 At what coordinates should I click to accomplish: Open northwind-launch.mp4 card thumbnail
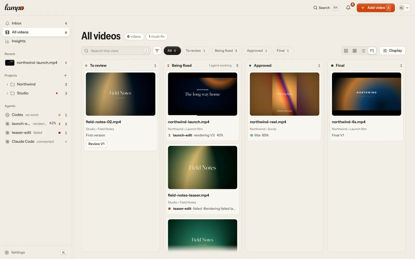pyautogui.click(x=203, y=94)
